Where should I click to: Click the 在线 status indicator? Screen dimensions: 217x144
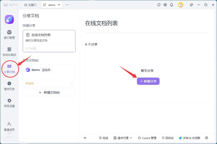click(103, 138)
